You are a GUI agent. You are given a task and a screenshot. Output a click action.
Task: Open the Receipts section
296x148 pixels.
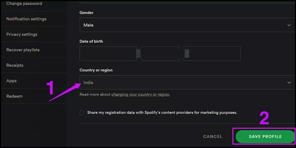click(x=15, y=65)
